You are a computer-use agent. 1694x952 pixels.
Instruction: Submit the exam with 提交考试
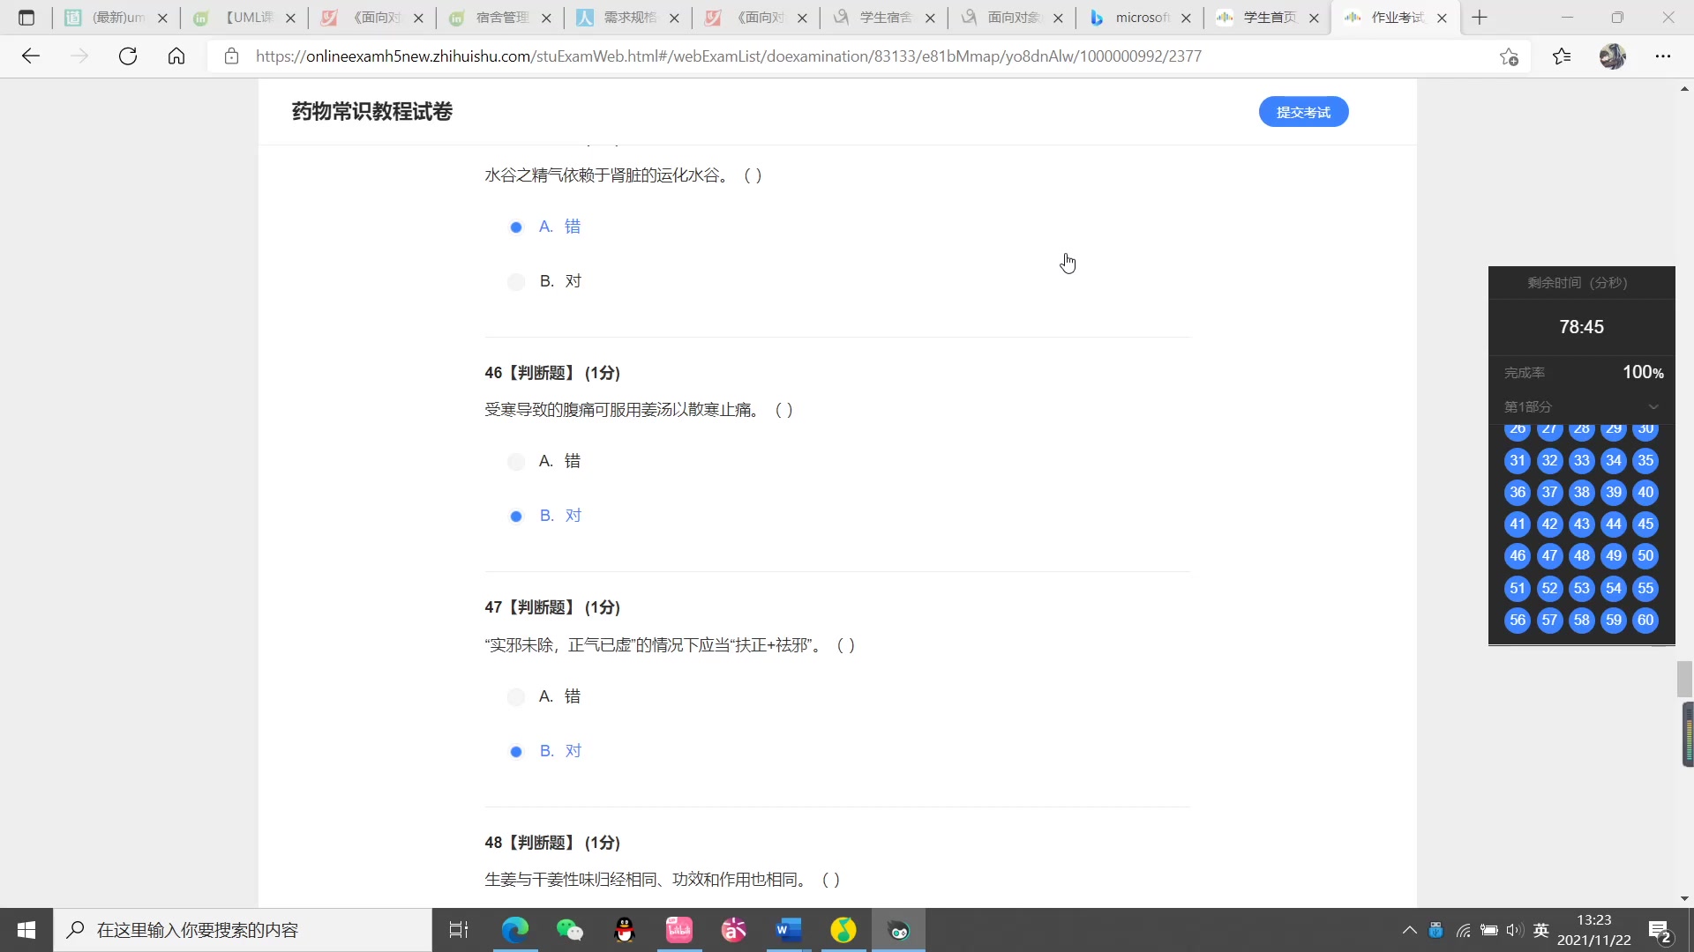coord(1303,112)
